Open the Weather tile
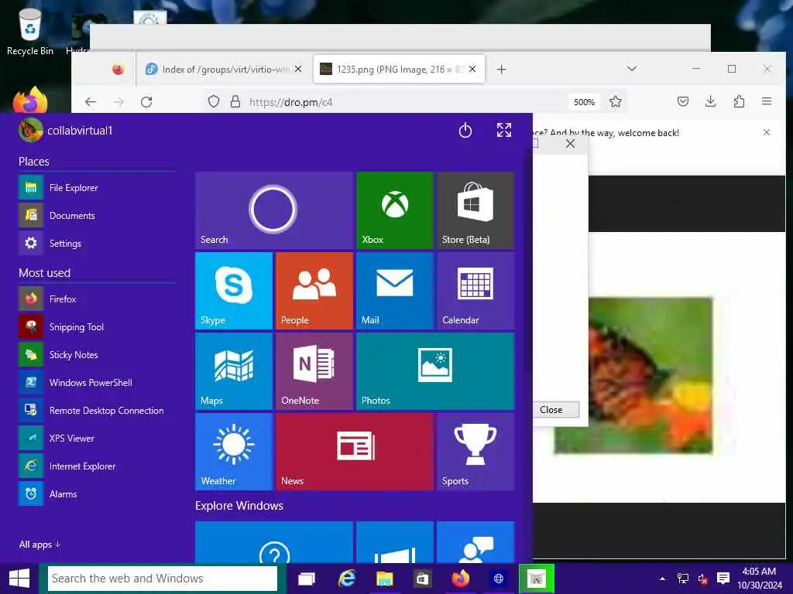This screenshot has height=594, width=793. pos(234,452)
